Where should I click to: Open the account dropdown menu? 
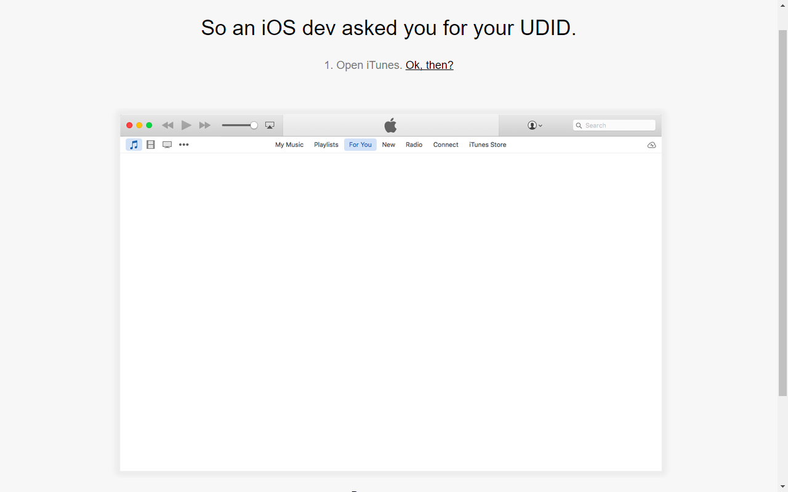pos(535,125)
